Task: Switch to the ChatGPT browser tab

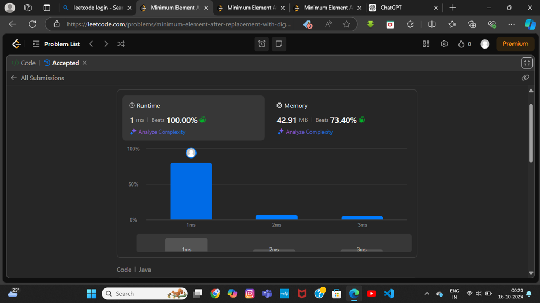Action: (x=403, y=8)
